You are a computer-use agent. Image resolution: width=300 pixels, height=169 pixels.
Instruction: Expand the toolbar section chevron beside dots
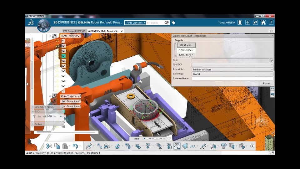tap(169, 138)
